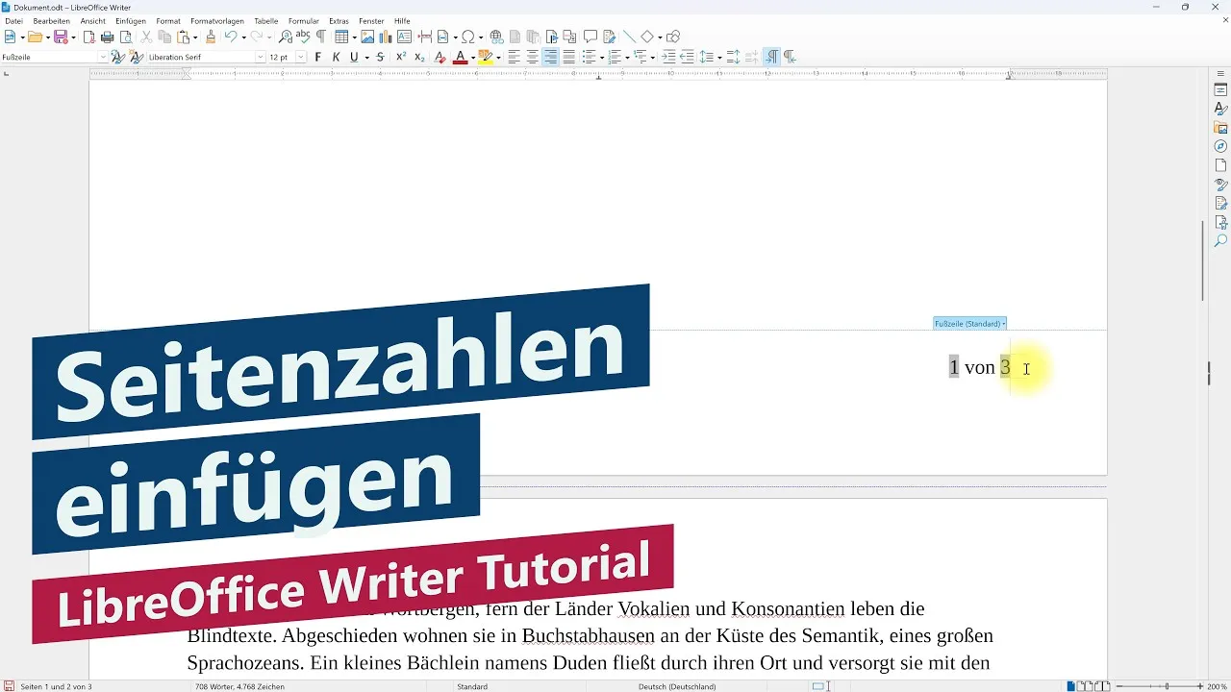The image size is (1231, 692).
Task: Toggle formatting marks pilcrow in standard toolbar
Action: coord(321,37)
